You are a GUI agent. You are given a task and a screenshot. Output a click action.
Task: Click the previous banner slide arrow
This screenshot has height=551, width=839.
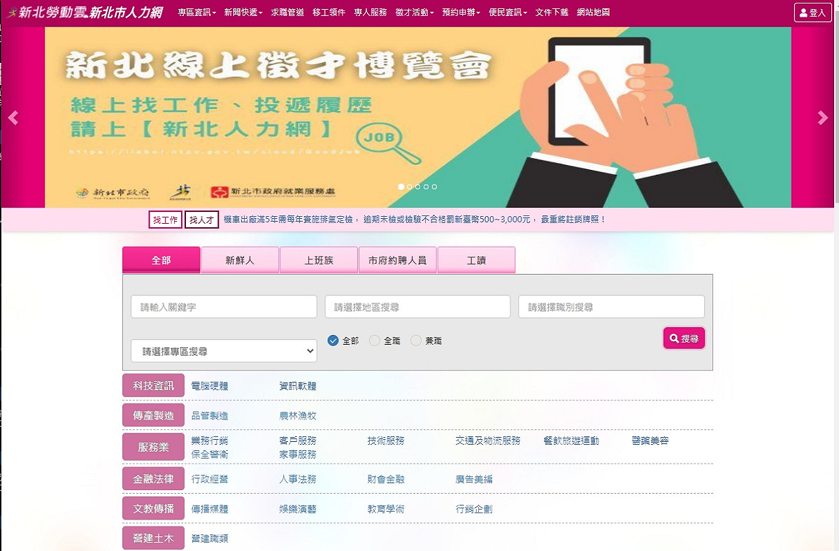(x=13, y=118)
